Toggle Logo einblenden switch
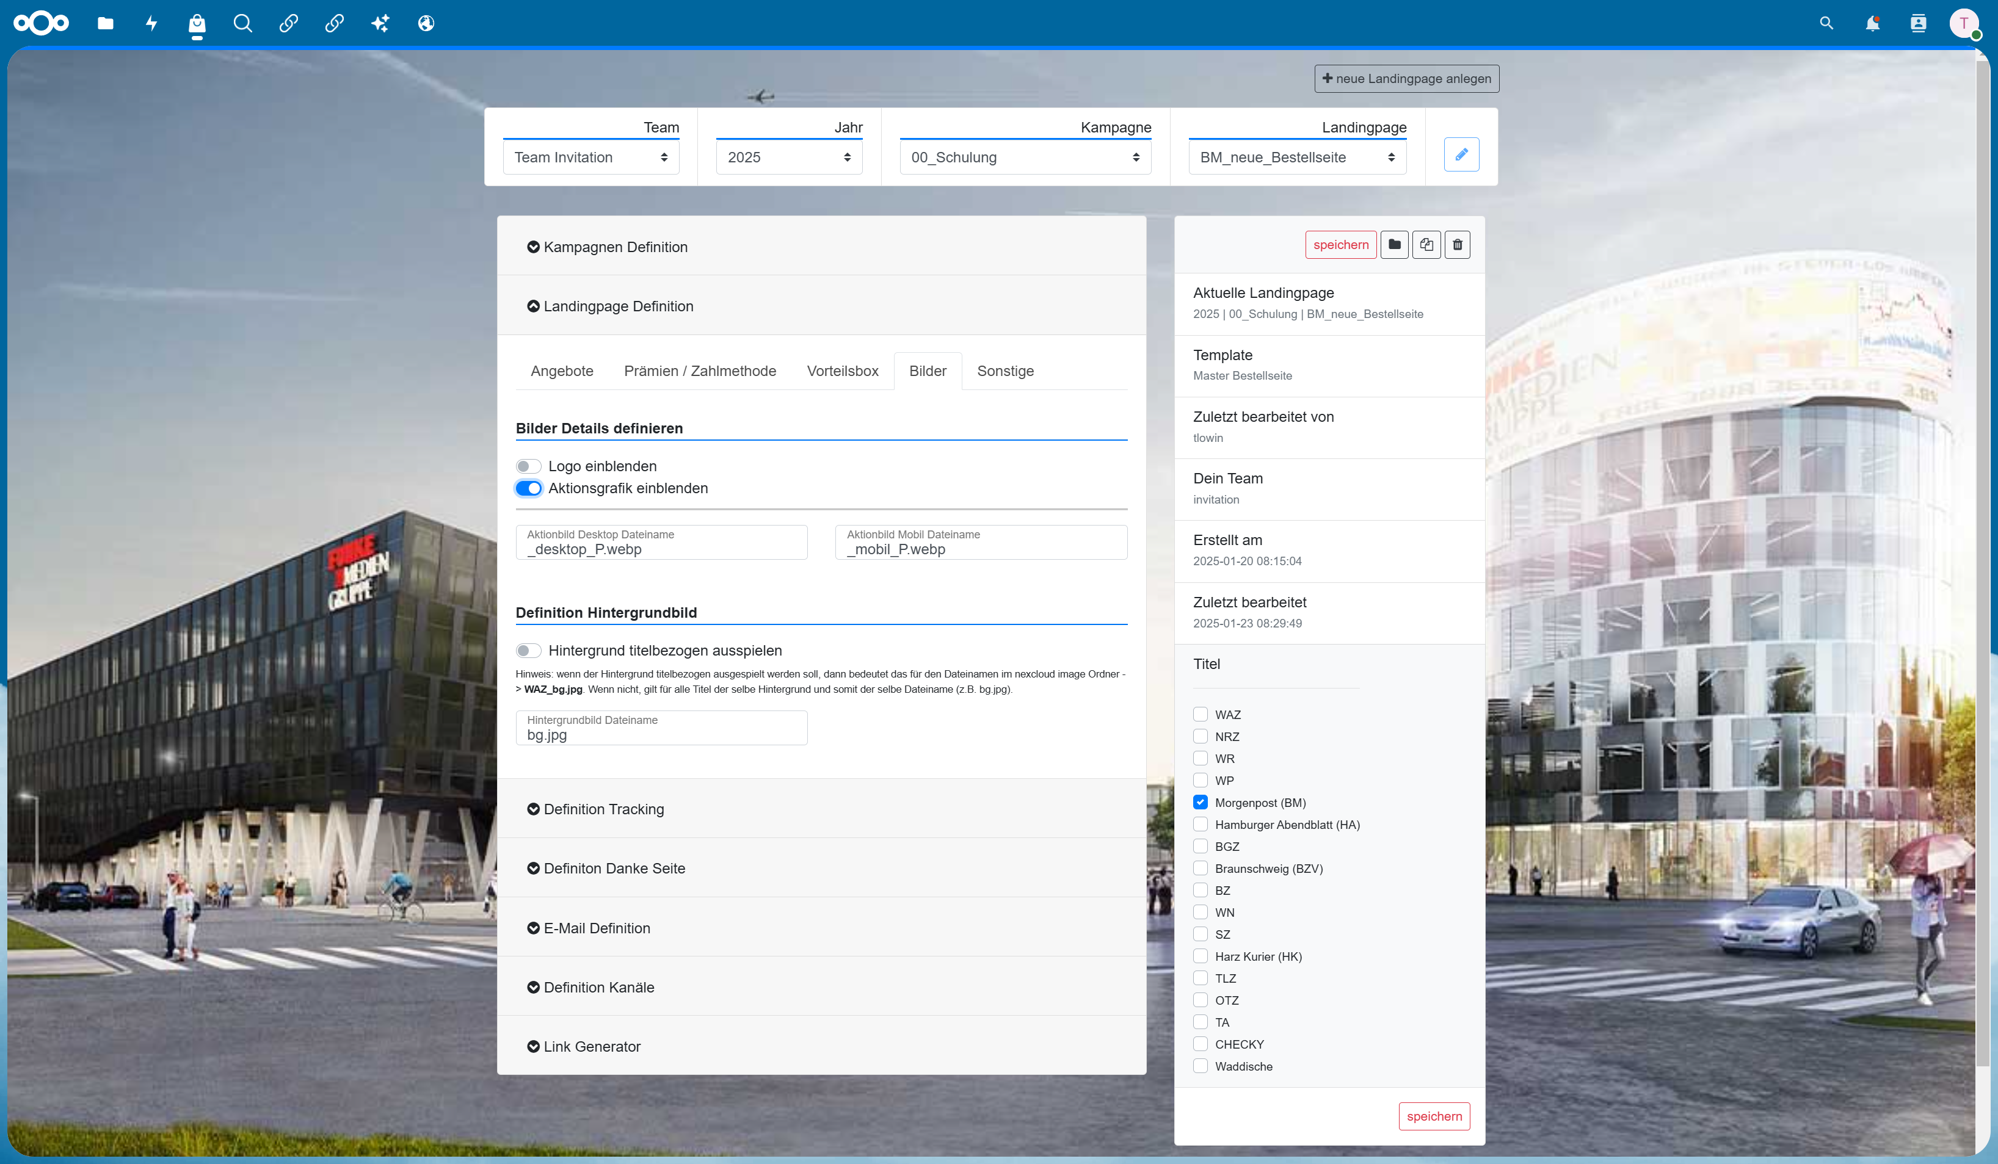The image size is (1998, 1164). (529, 466)
